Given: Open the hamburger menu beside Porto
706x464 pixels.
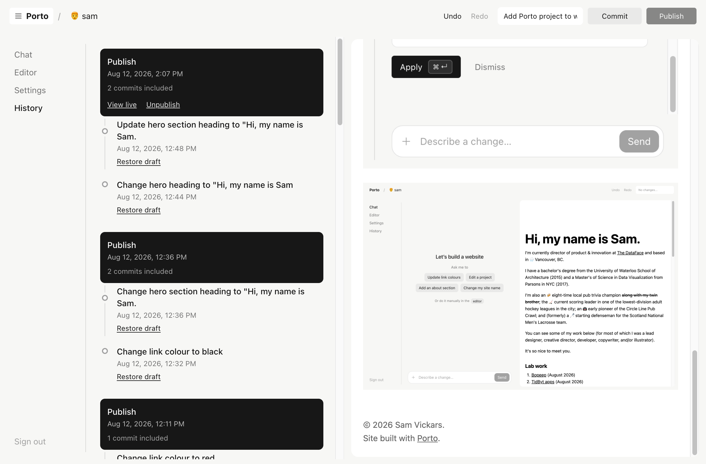Looking at the screenshot, I should (18, 16).
